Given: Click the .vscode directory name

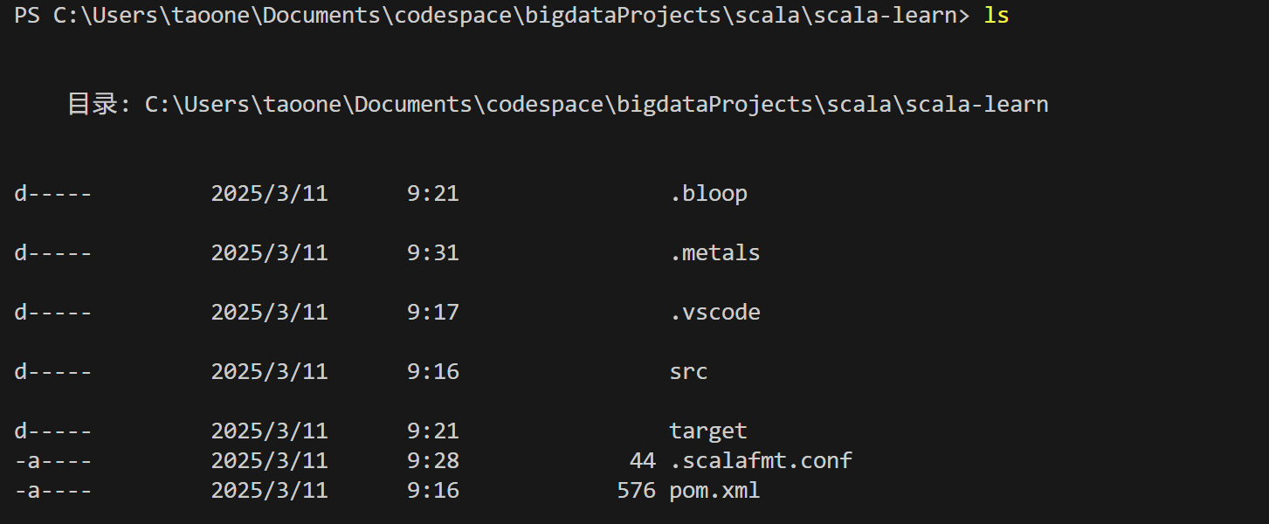Looking at the screenshot, I should 714,313.
